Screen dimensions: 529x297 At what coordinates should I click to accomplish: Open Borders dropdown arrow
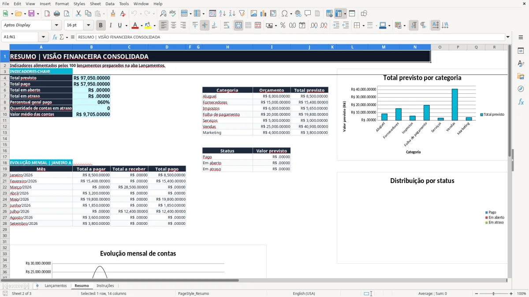tap(363, 26)
